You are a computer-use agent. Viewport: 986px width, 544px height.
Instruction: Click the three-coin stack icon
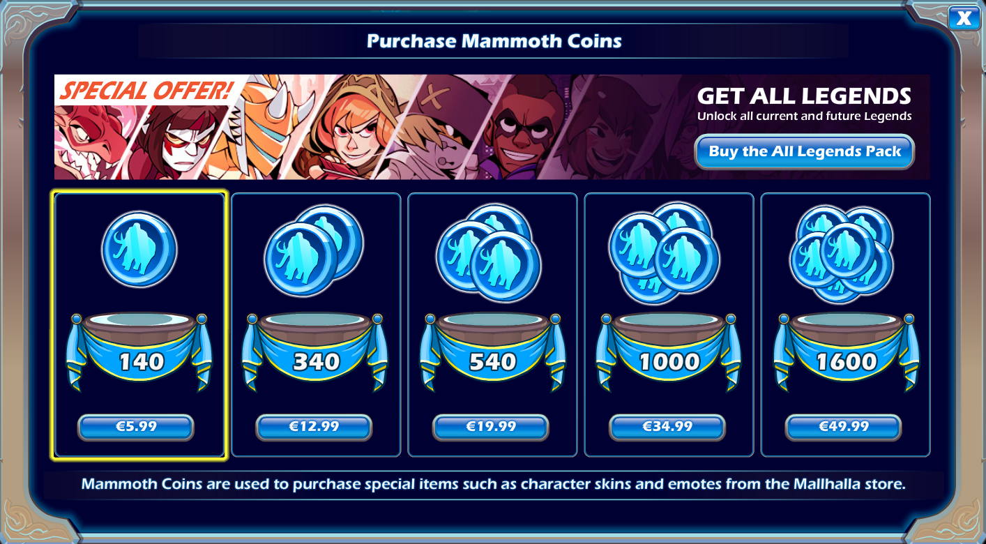(489, 252)
